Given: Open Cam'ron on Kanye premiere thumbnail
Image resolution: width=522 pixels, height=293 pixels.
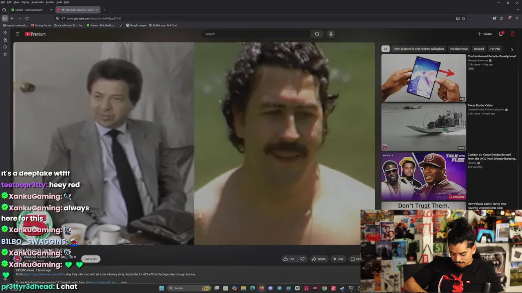Looking at the screenshot, I should (423, 176).
